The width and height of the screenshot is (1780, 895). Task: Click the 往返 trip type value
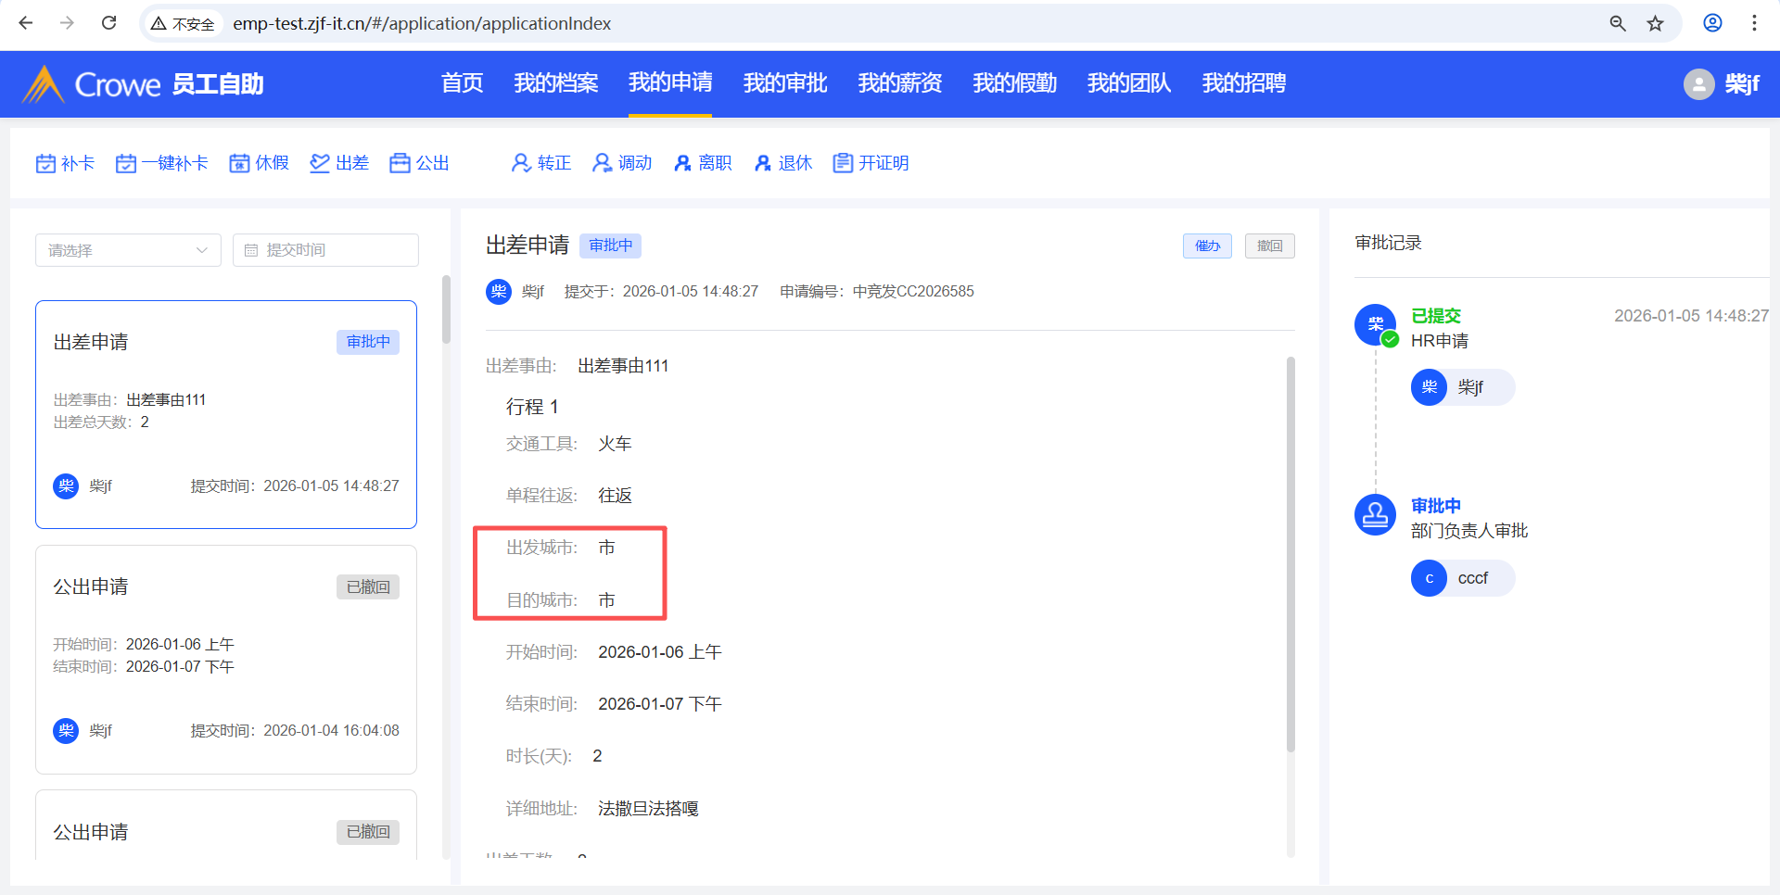pos(615,496)
